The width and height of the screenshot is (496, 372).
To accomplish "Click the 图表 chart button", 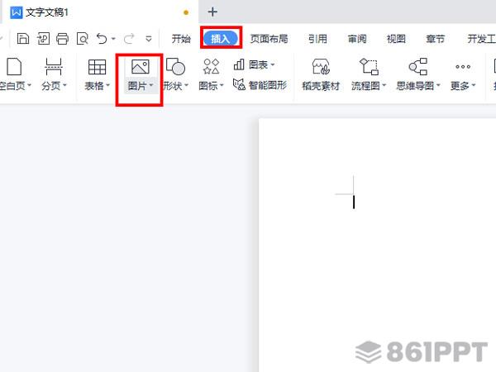I will pos(254,64).
